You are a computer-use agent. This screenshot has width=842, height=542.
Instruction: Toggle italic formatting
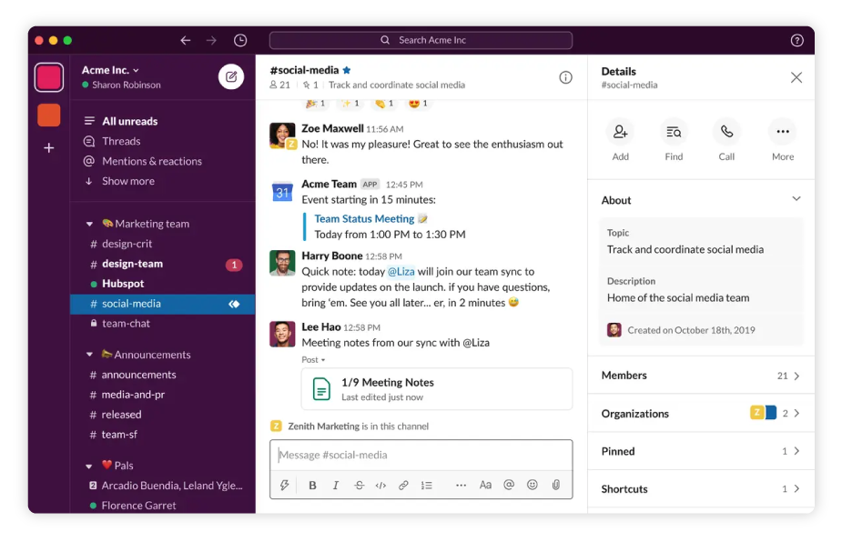(336, 485)
